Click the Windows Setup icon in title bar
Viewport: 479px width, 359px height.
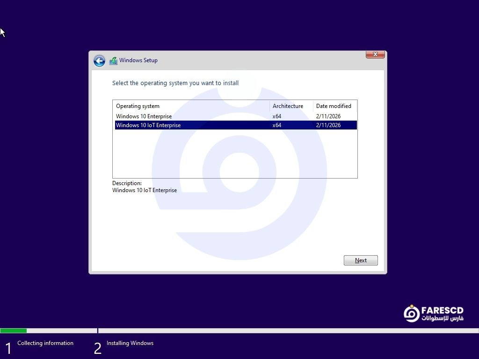tap(113, 61)
